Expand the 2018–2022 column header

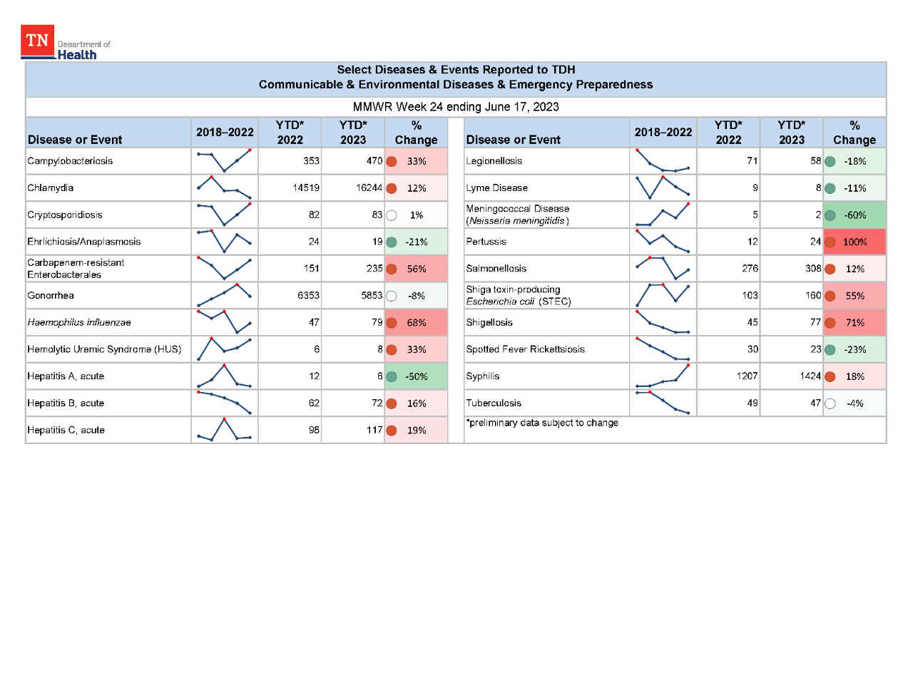[224, 132]
